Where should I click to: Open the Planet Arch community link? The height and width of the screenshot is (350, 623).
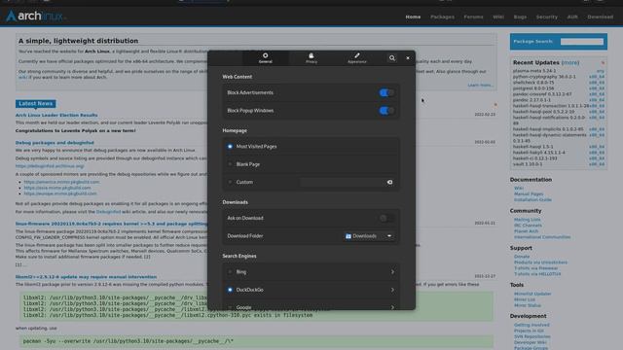click(x=526, y=231)
